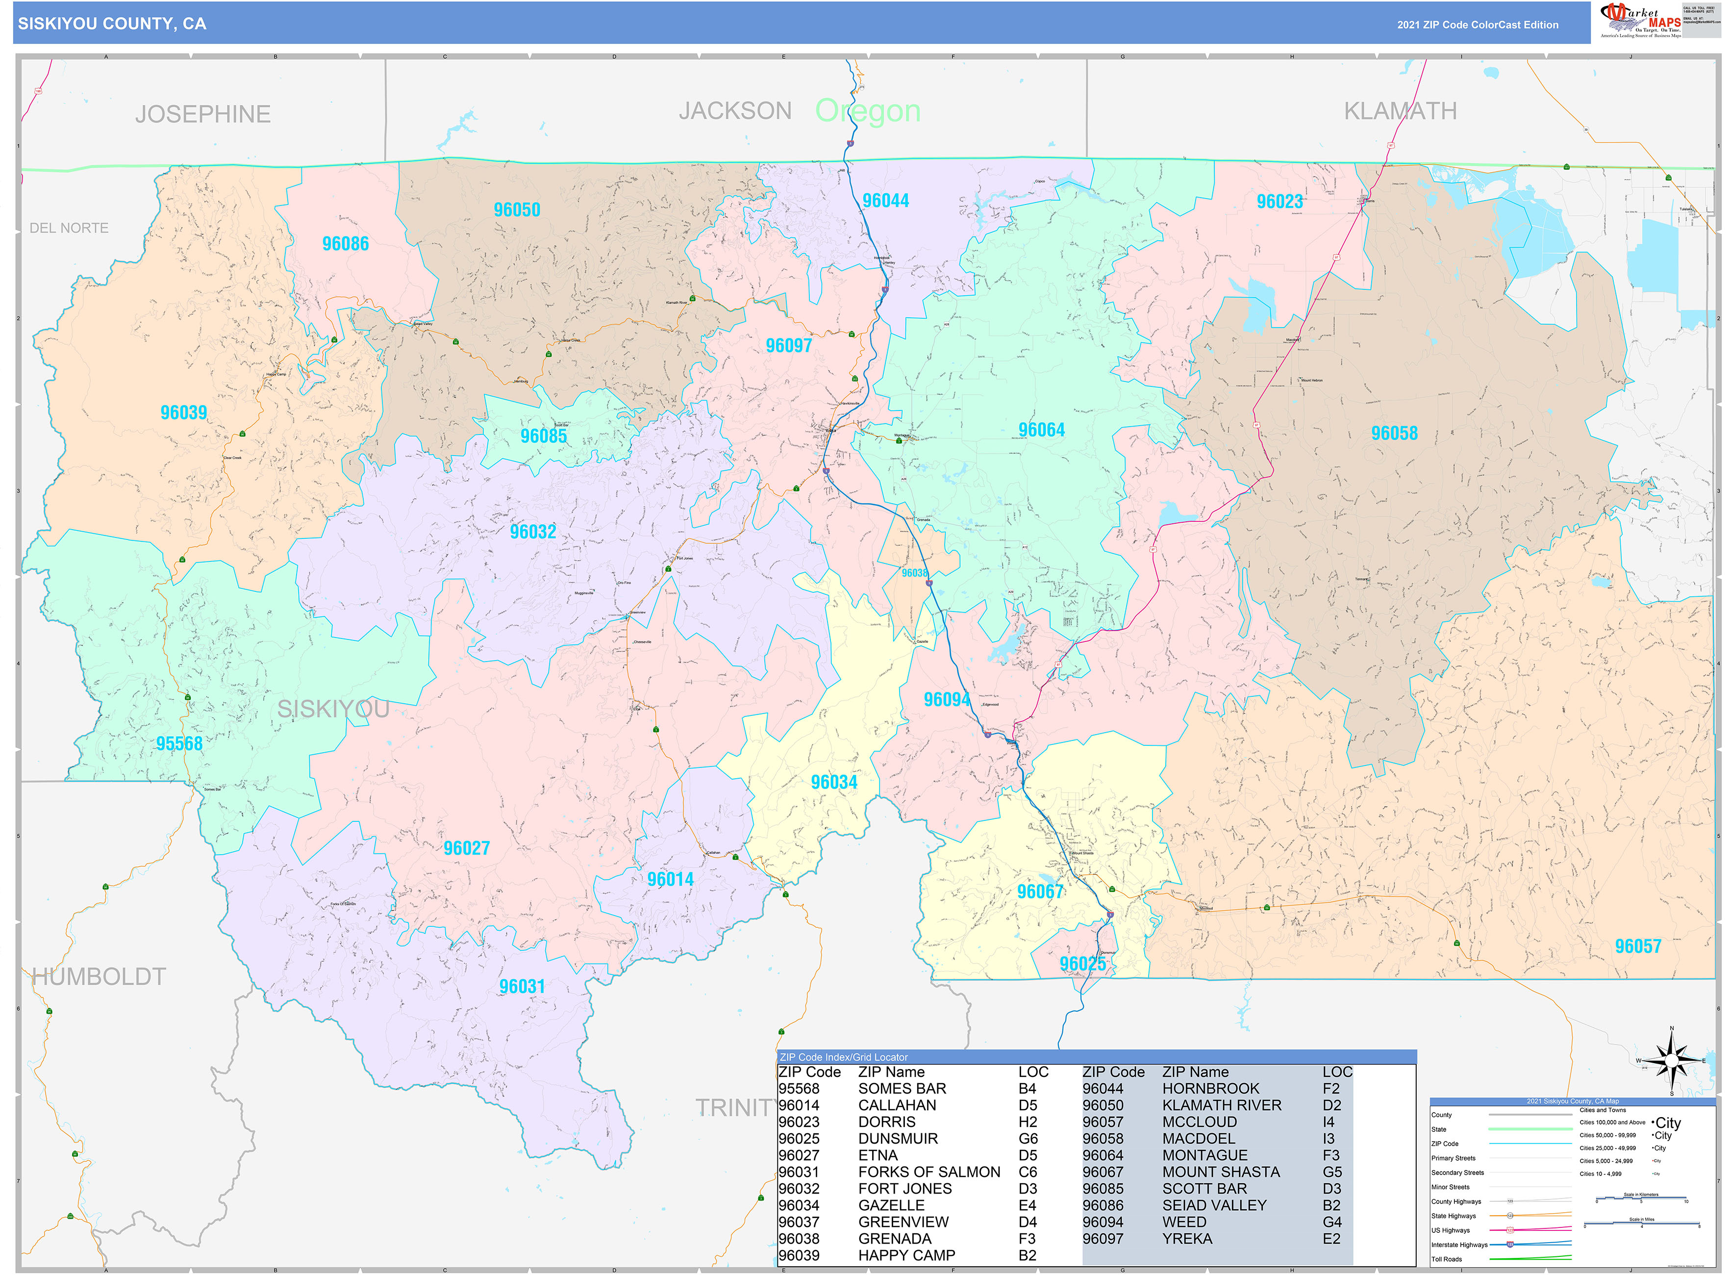This screenshot has height=1275, width=1730.
Task: Click ETNA in the index table
Action: (878, 1155)
